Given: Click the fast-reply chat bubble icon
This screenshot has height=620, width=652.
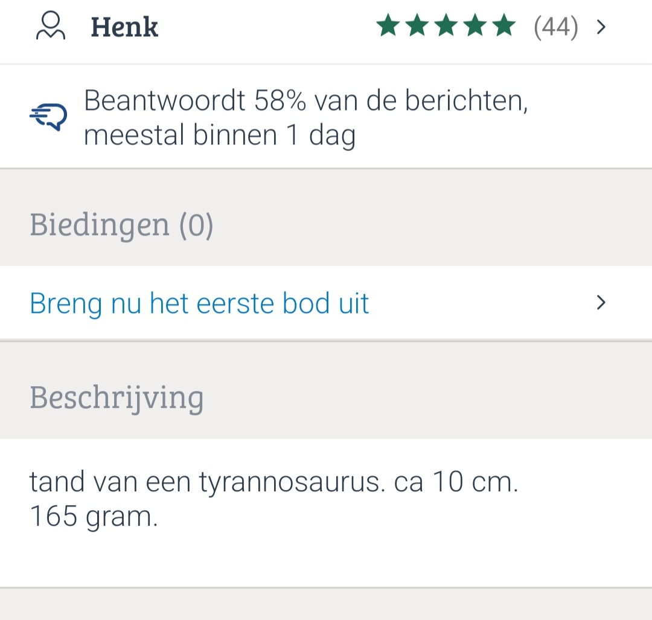Looking at the screenshot, I should (48, 116).
